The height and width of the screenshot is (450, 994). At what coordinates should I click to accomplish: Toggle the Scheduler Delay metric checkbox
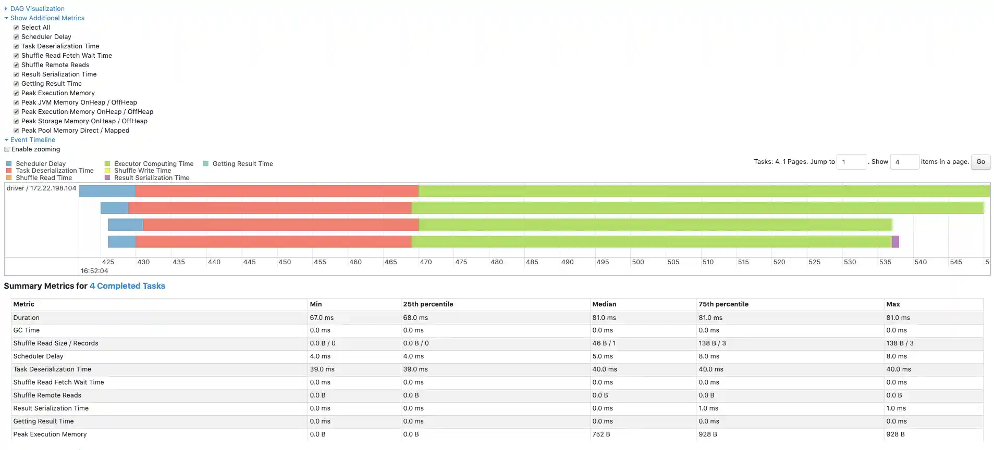[x=16, y=36]
